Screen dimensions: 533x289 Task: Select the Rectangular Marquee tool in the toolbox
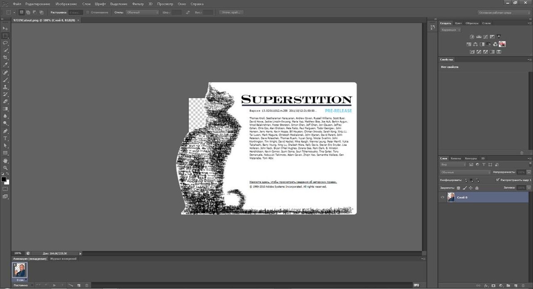[5, 36]
